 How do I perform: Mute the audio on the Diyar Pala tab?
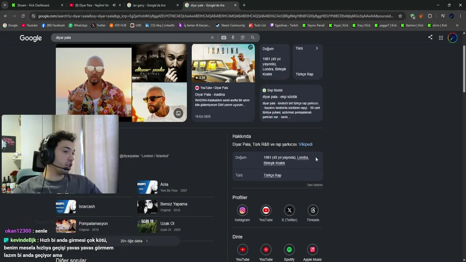[114, 5]
